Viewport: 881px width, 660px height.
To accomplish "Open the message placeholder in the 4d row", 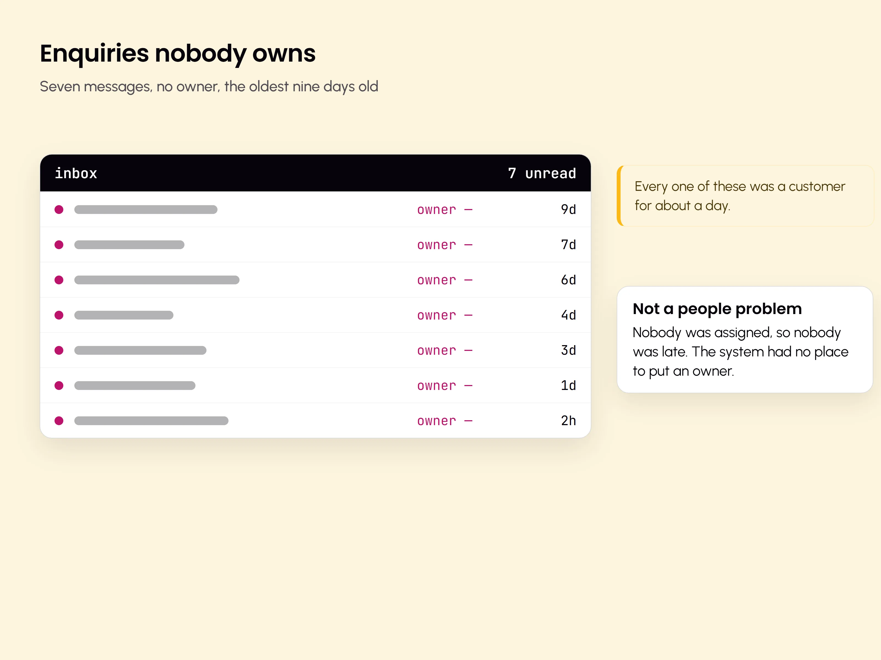I will 124,315.
